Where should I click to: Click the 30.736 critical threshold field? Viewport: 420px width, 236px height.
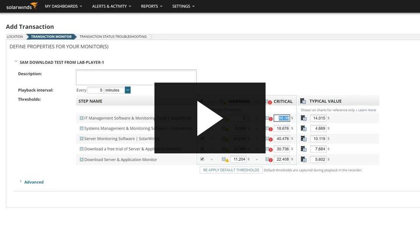pyautogui.click(x=282, y=149)
